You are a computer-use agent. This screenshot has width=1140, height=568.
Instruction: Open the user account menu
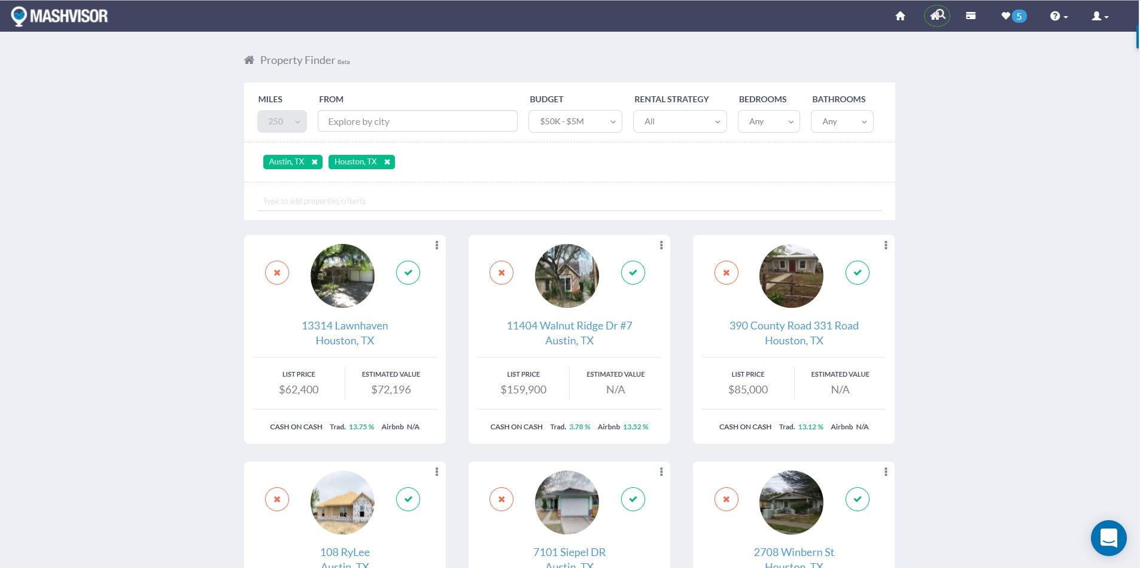[x=1098, y=16]
